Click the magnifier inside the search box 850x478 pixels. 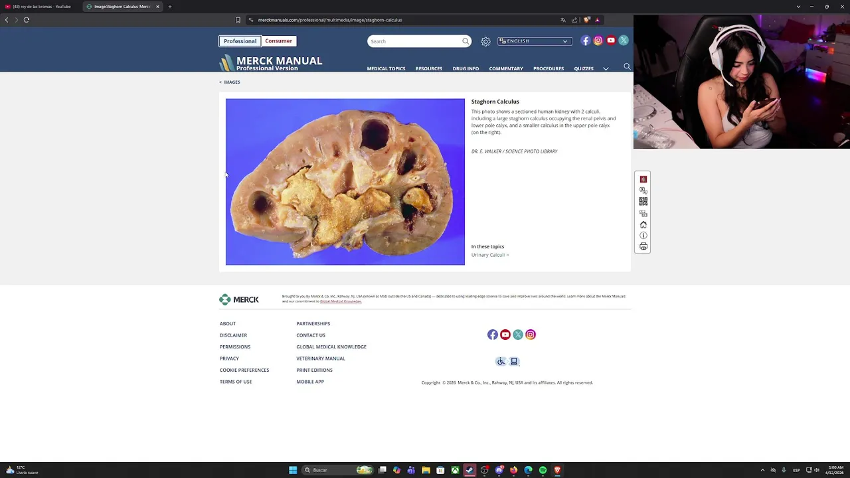point(466,41)
